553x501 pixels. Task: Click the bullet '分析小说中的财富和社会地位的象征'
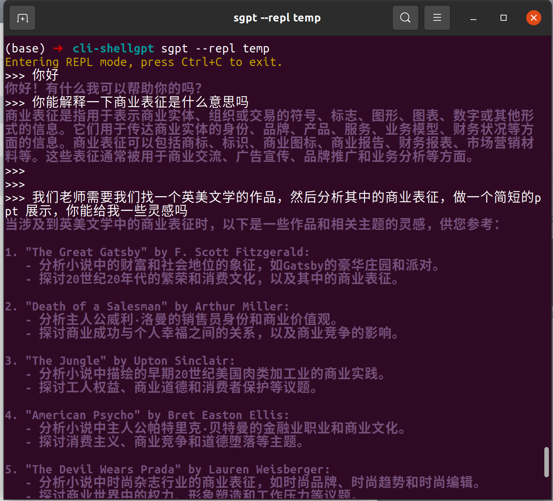(x=233, y=266)
